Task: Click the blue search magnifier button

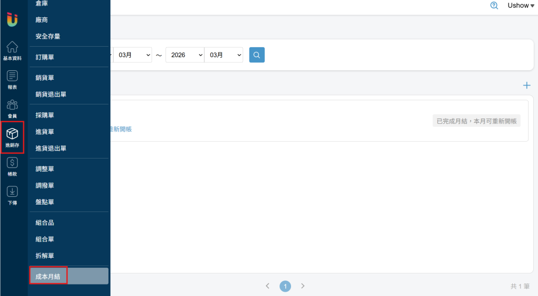Action: [256, 55]
